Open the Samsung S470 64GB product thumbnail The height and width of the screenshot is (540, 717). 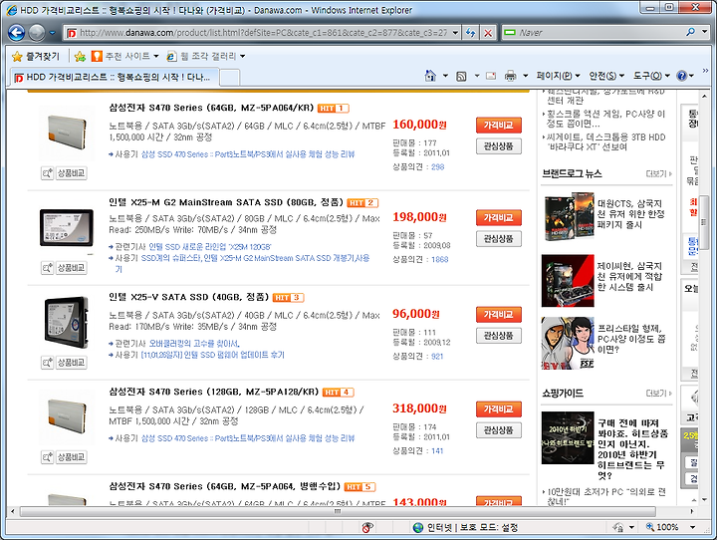(x=67, y=133)
